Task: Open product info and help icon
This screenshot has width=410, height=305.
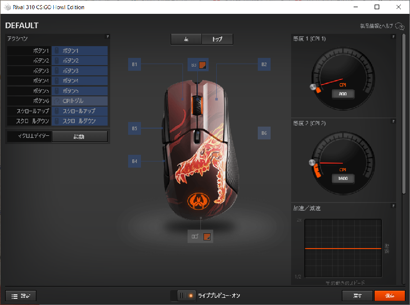Action: coord(400,26)
